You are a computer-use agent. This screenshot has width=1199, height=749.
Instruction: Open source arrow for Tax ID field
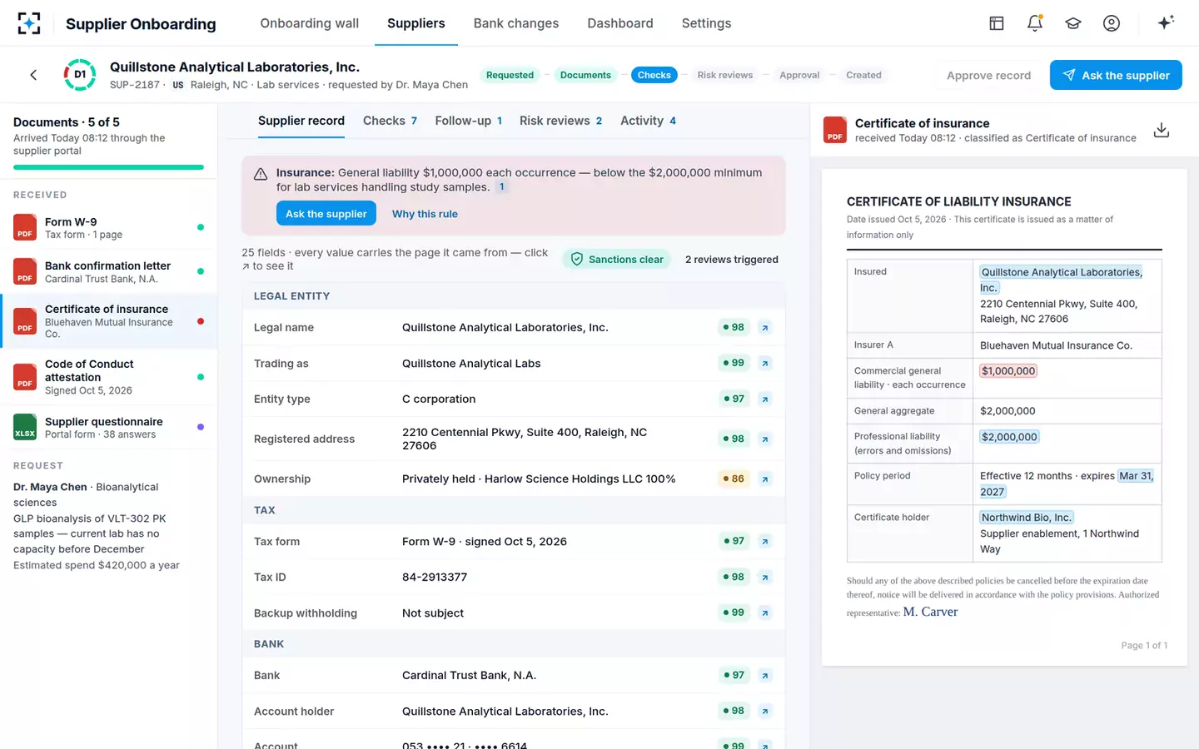point(765,578)
